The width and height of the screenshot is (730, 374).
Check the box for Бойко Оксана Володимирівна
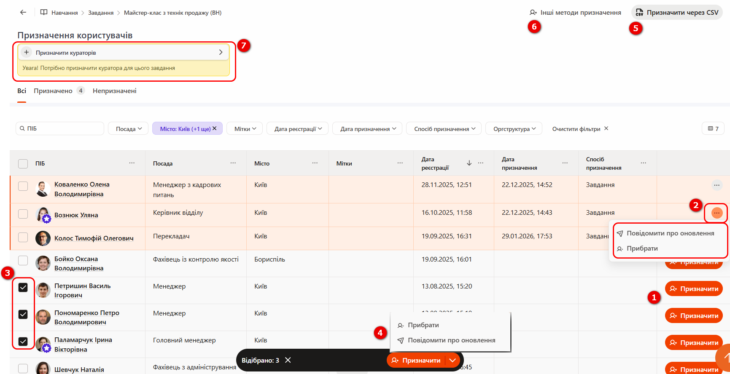click(x=23, y=261)
